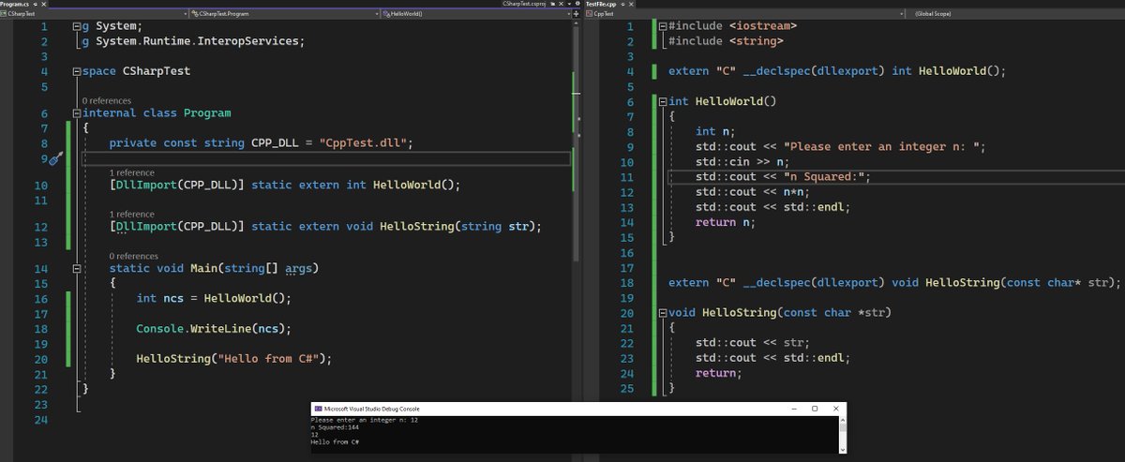
Task: Click the Debug Console window icon
Action: (x=319, y=409)
